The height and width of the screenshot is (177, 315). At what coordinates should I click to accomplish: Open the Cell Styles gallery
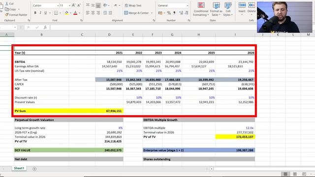[x=228, y=9]
